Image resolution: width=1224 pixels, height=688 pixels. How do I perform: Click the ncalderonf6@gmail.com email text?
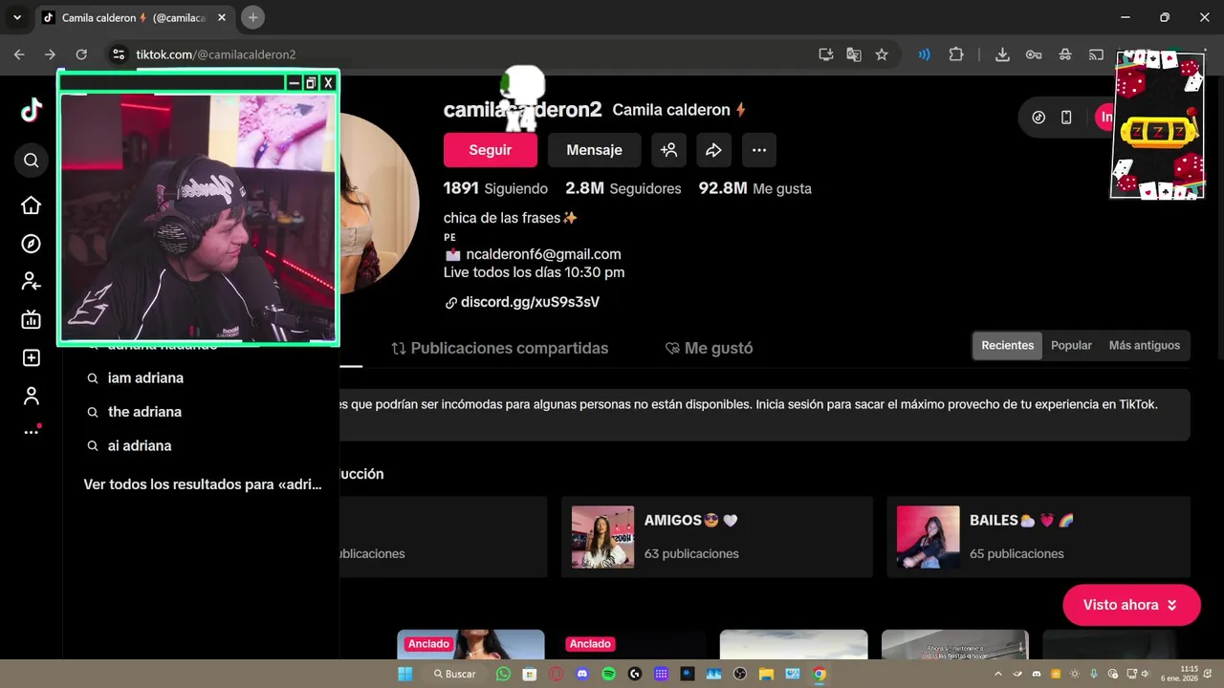(543, 254)
